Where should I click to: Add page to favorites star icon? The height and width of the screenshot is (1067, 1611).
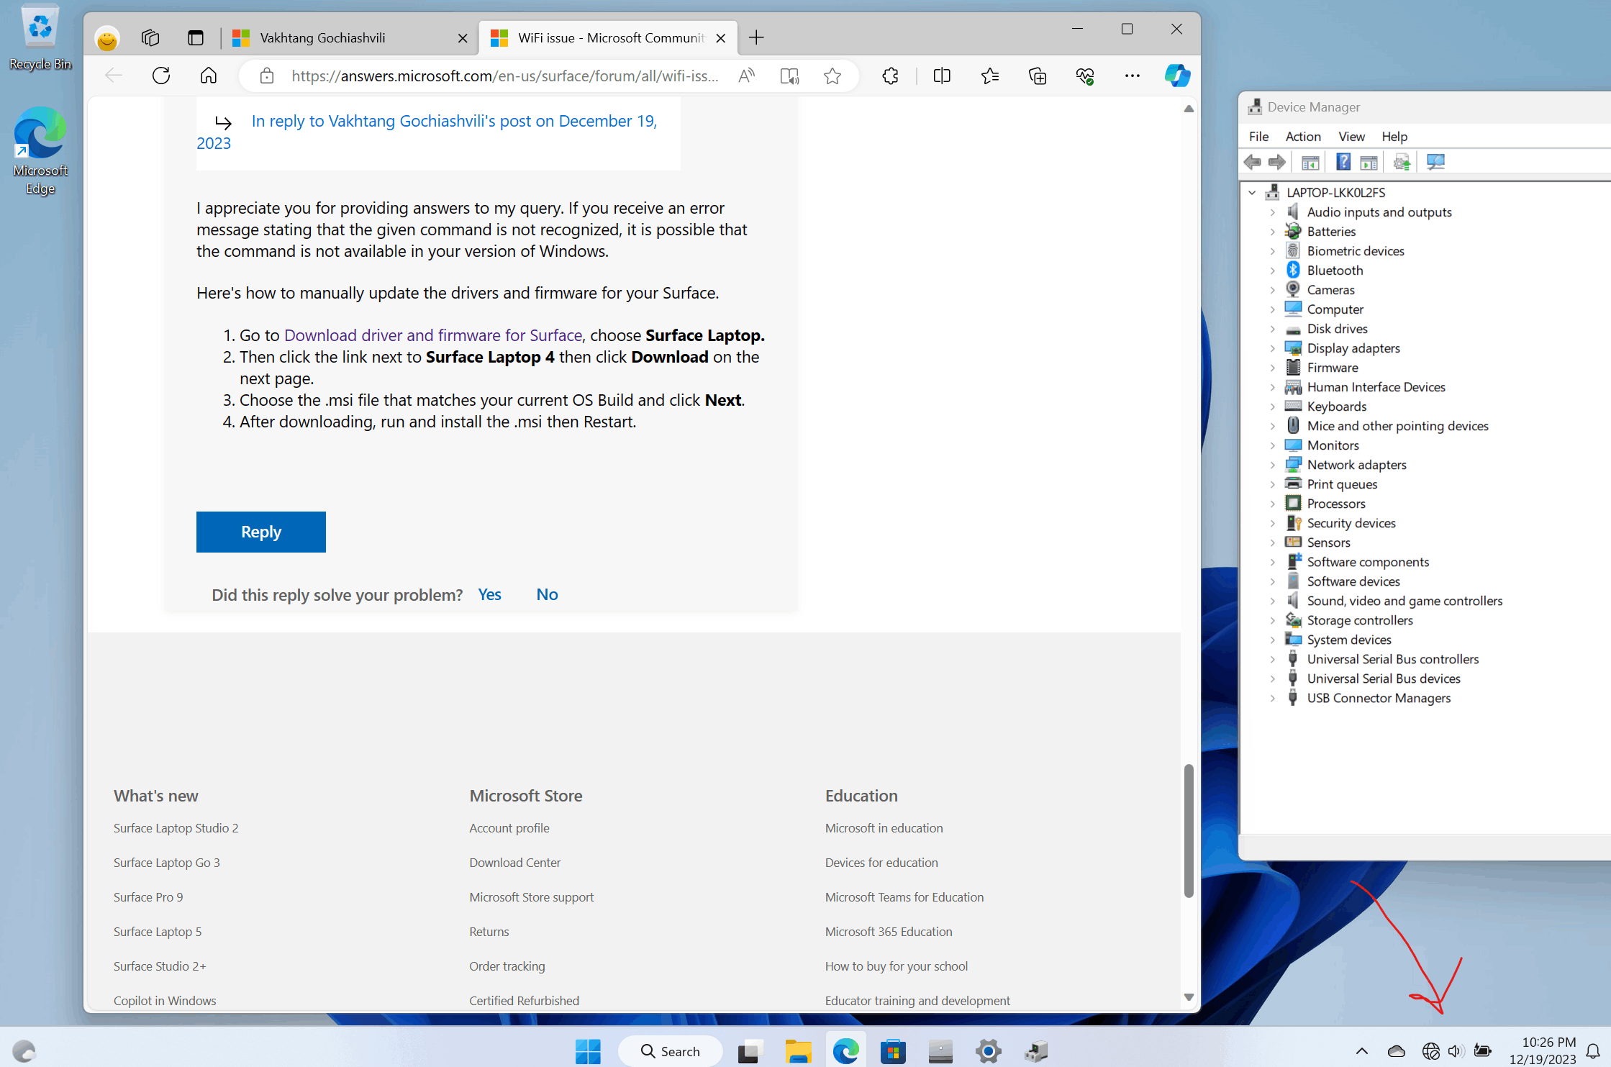[832, 76]
